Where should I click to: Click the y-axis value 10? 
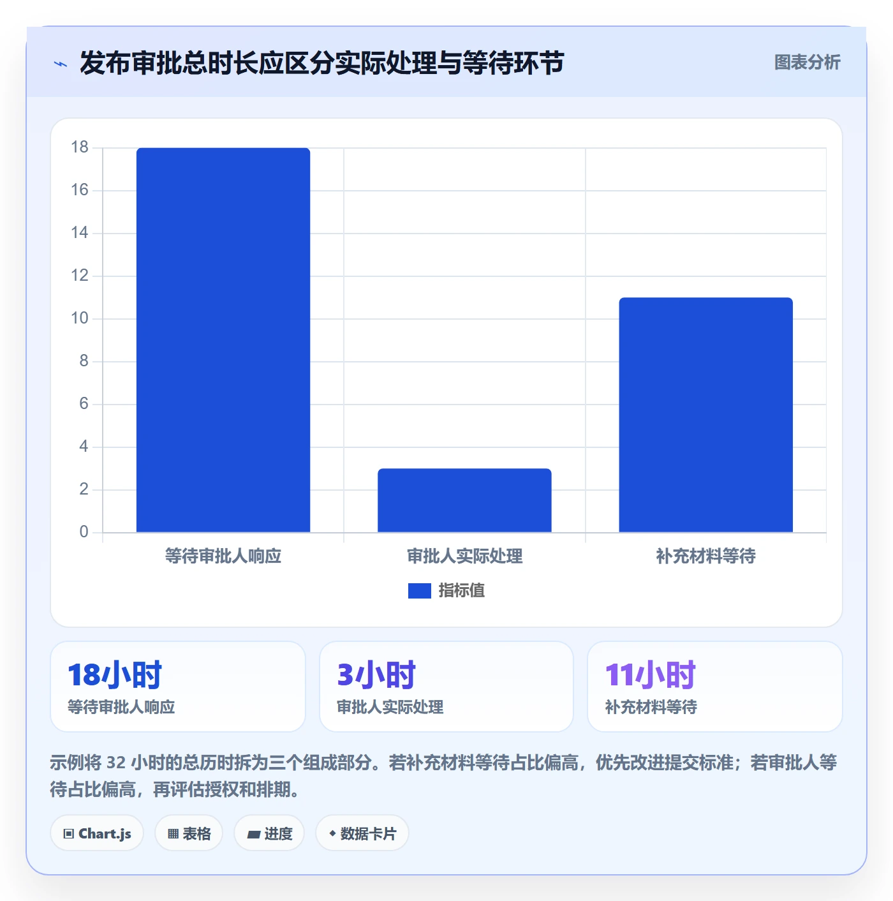point(80,318)
